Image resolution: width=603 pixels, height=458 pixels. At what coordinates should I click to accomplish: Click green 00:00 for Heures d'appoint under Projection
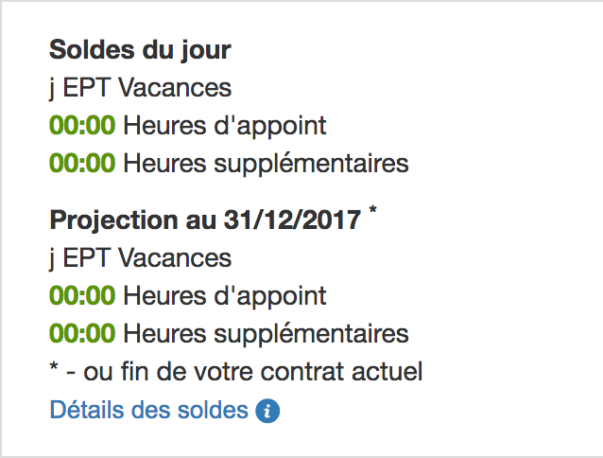tap(82, 295)
